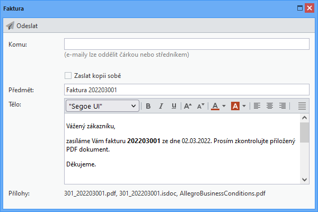This screenshot has height=212, width=318.
Task: Toggle bold formatting
Action: pos(148,106)
